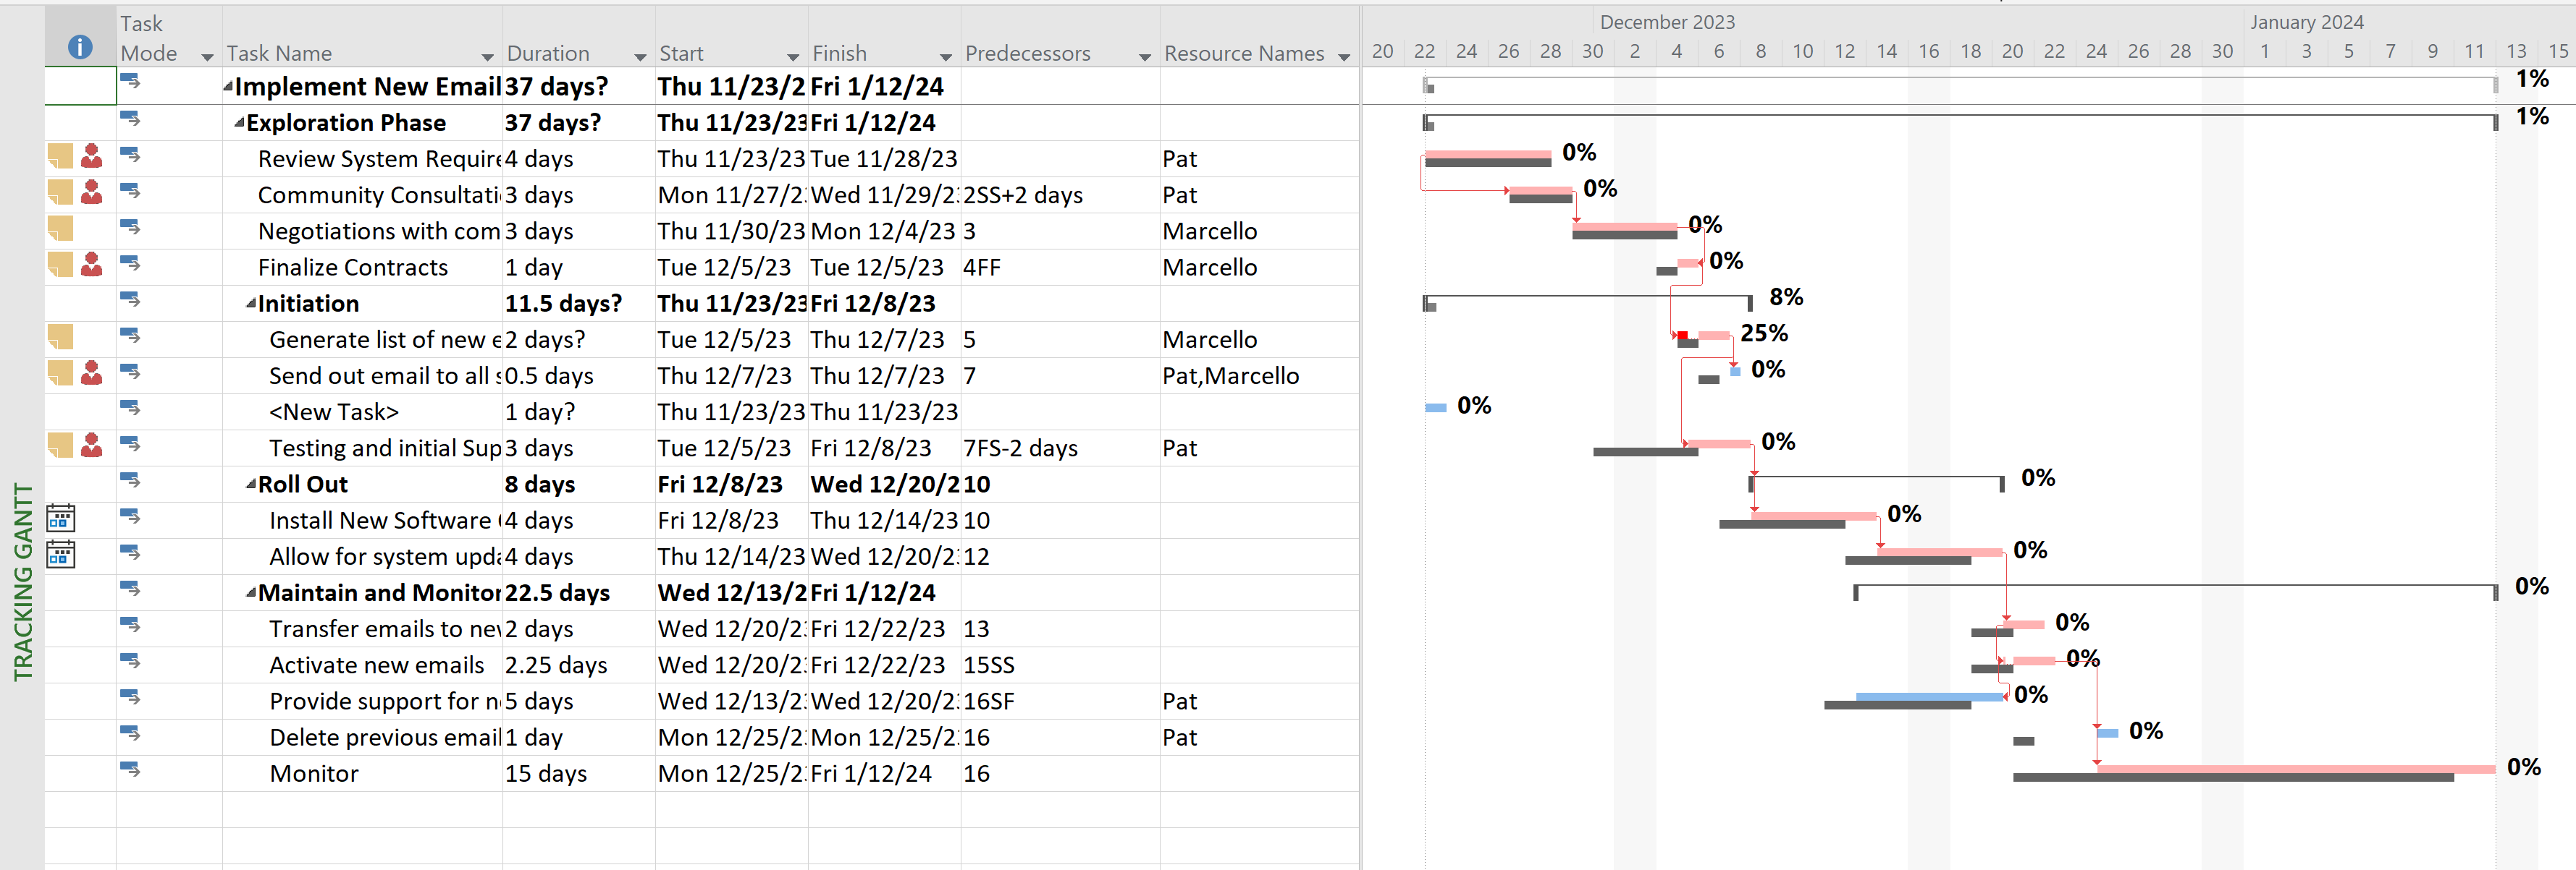Click auto-schedule task mode icon on Monitor row
Screen dimensions: 2576x870
point(130,770)
